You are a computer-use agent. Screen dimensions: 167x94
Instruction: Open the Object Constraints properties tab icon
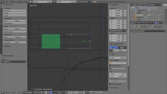149,23
